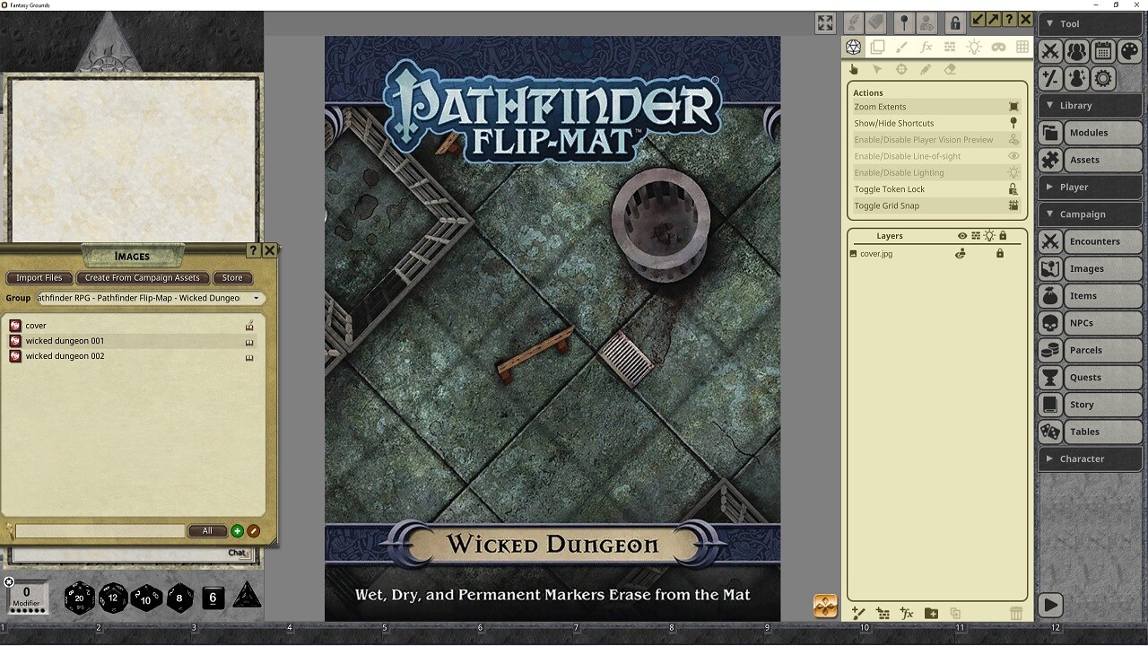Click the delete layer trash icon
The image size is (1148, 646).
click(1016, 613)
